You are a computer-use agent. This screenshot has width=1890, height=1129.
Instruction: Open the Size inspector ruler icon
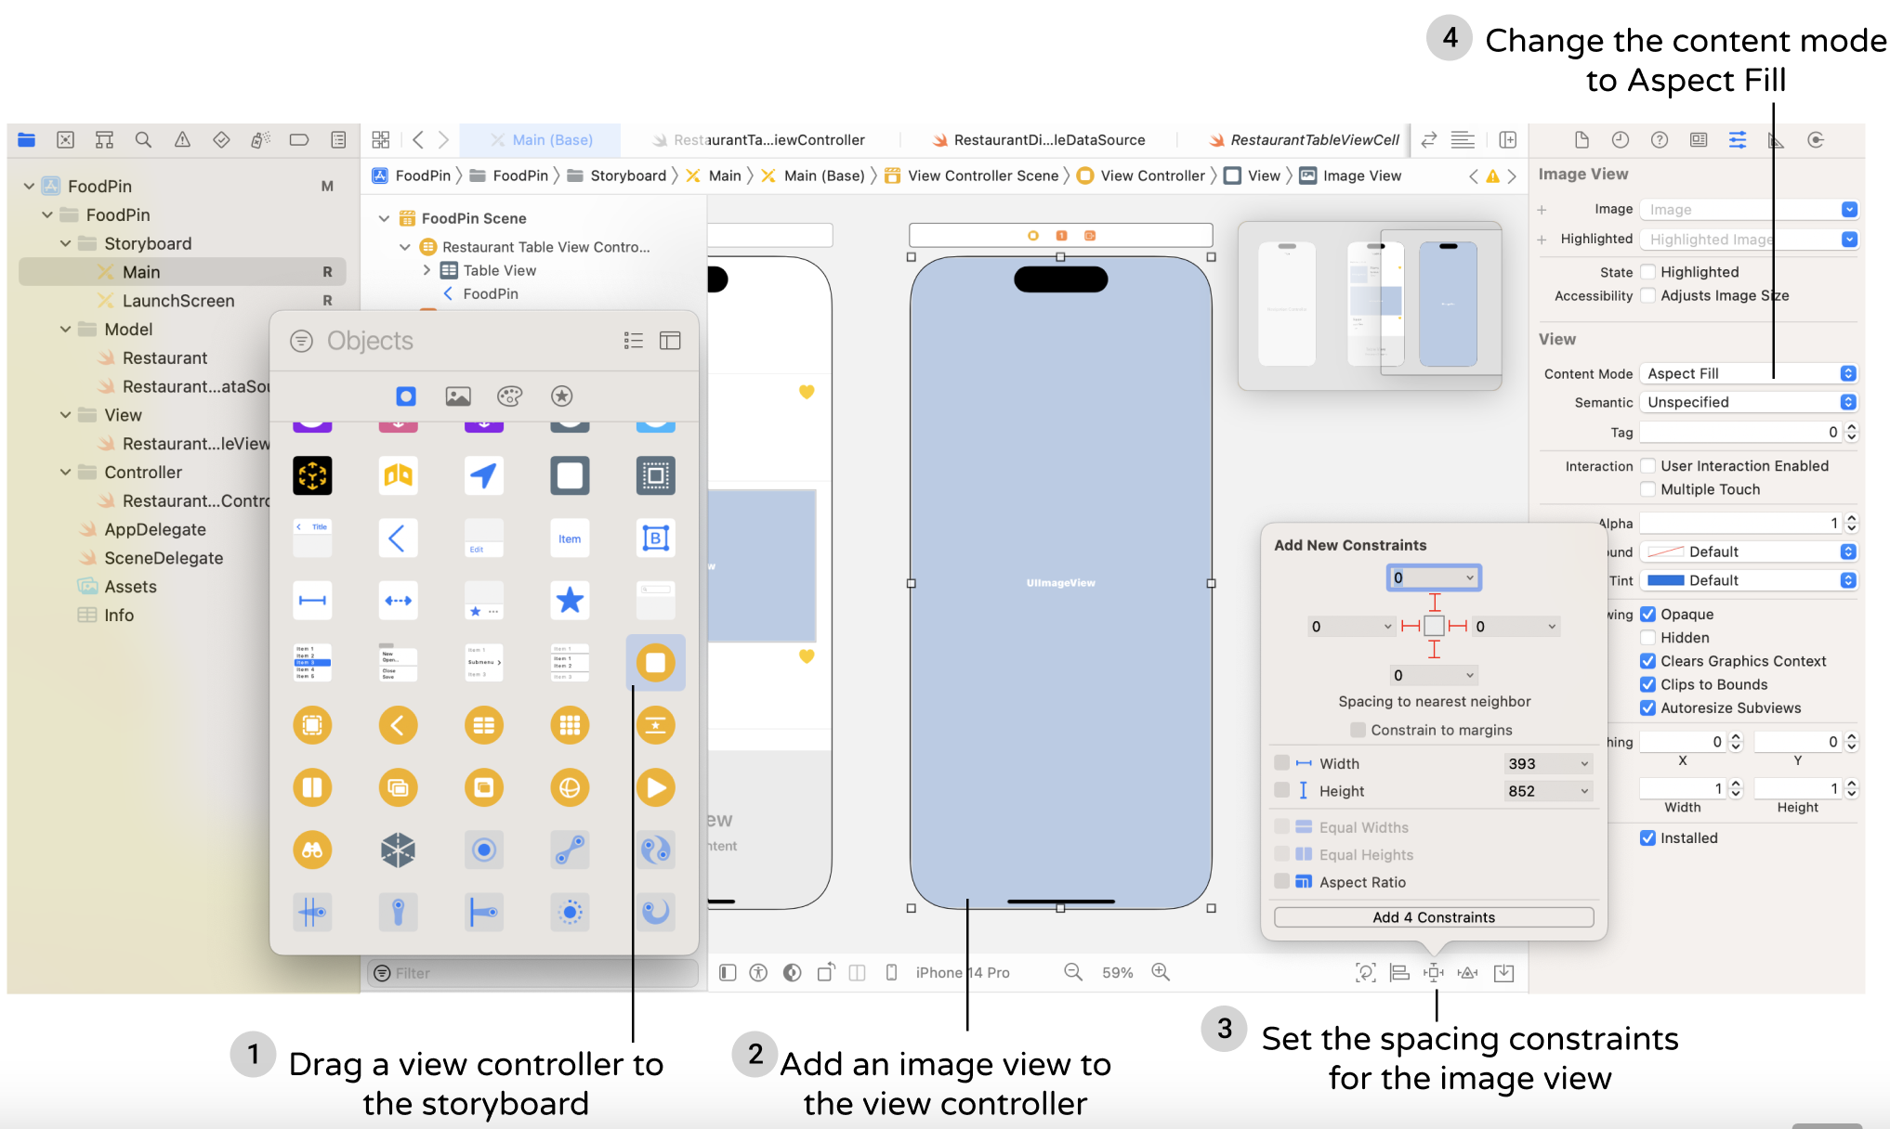(1776, 139)
